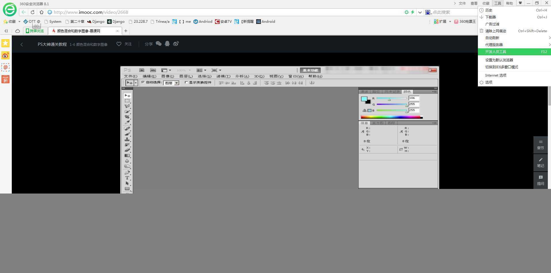Select the History Brush tool
The height and width of the screenshot is (273, 551).
(127, 145)
